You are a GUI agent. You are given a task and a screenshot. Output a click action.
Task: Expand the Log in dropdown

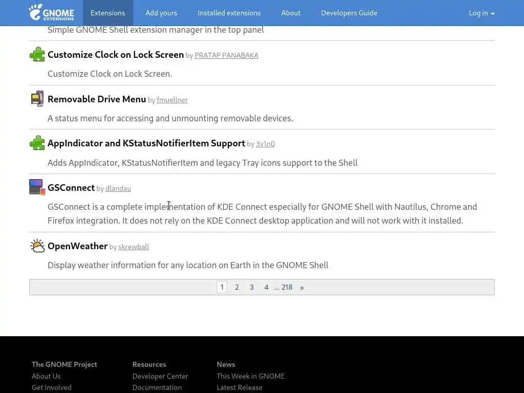click(x=482, y=13)
